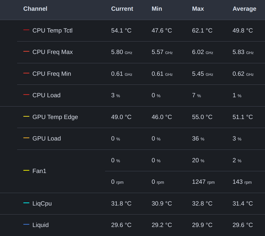Sort by the Channel column header
Screen dimensions: 265x236
point(35,9)
